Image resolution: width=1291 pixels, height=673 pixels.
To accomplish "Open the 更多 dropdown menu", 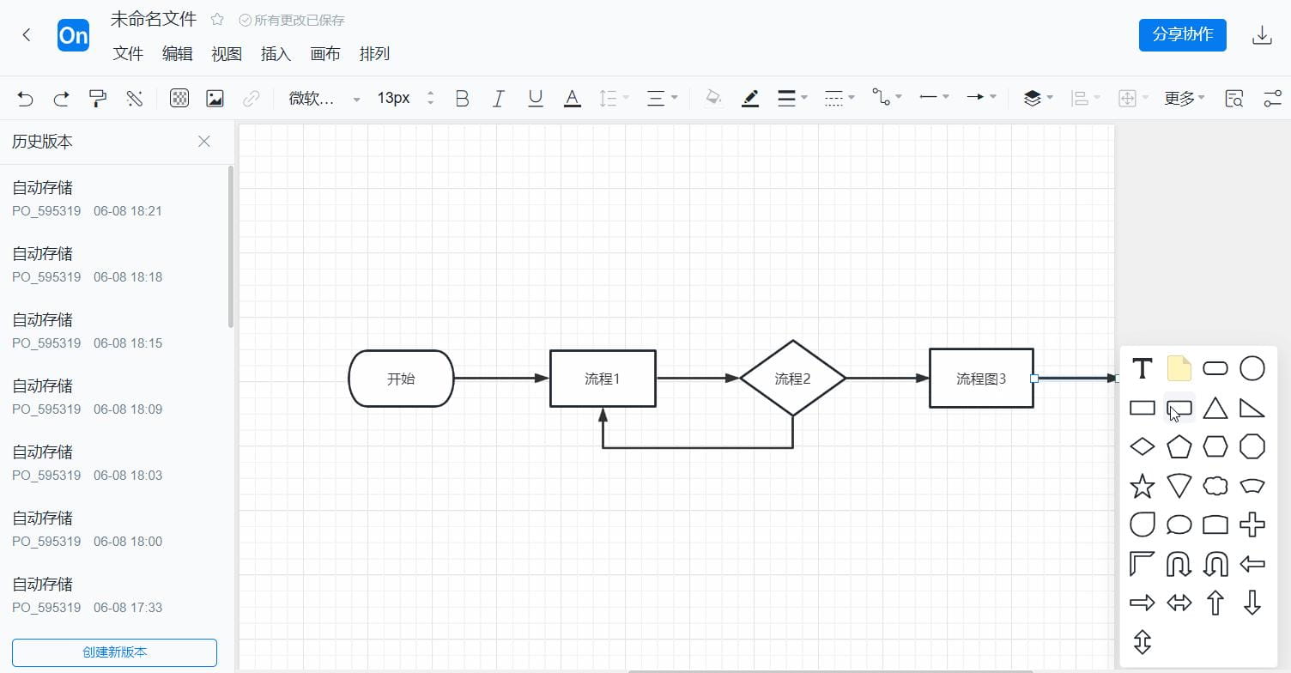I will click(x=1184, y=98).
